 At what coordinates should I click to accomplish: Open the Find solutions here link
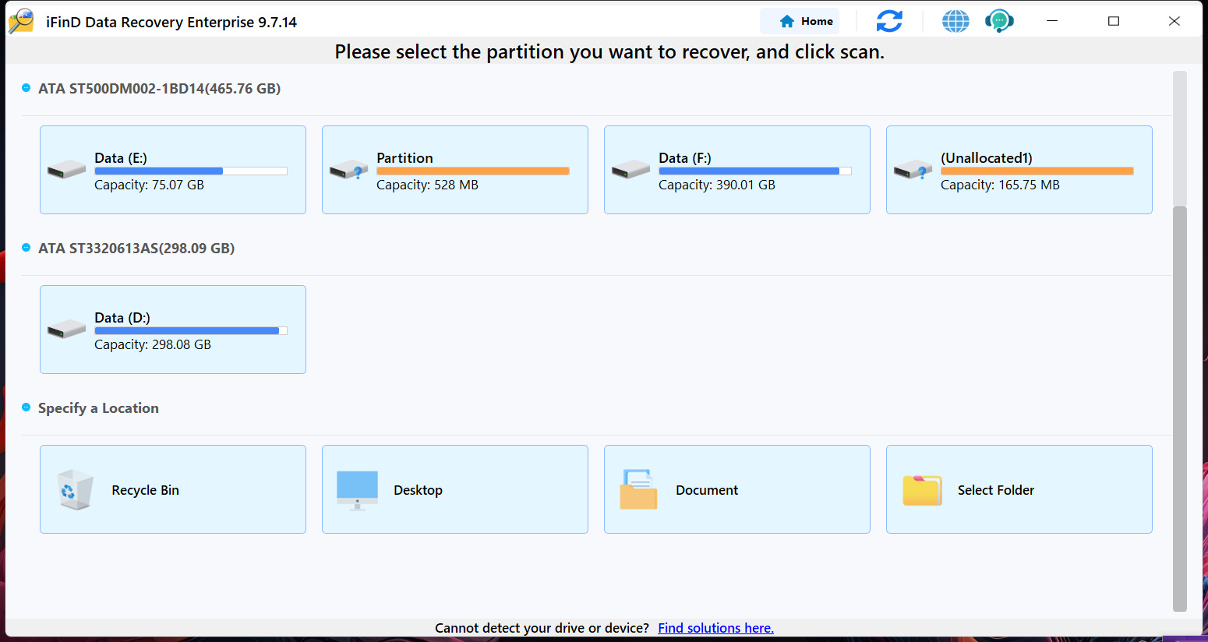point(715,628)
